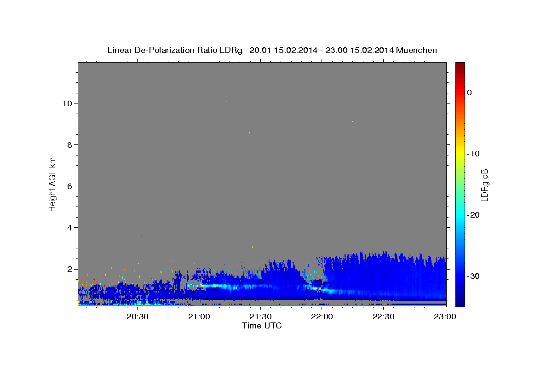
Task: Click the 'LDRg dB' colorbar label
Action: (x=484, y=184)
